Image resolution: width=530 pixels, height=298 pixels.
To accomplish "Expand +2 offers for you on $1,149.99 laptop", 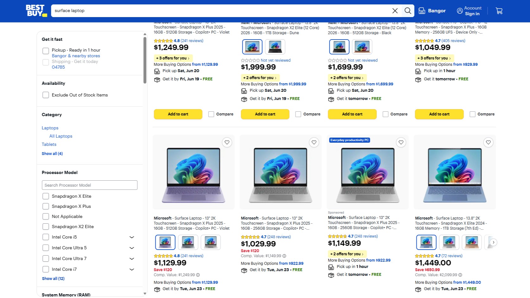I will [347, 254].
